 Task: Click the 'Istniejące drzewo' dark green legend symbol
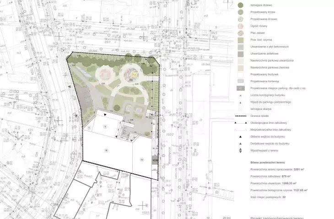241,5
